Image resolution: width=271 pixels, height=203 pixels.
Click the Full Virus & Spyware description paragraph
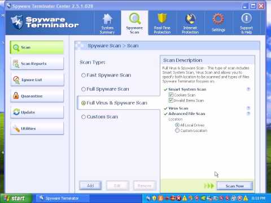point(206,74)
